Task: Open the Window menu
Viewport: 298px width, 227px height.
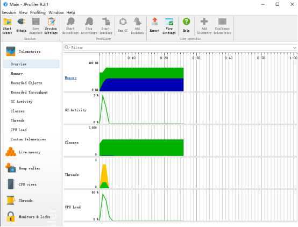Action: click(56, 12)
